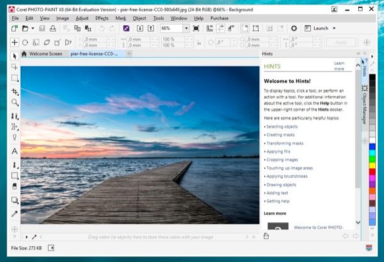This screenshot has height=262, width=384.
Task: Collapse Hints docker with double arrow
Action: (x=358, y=54)
